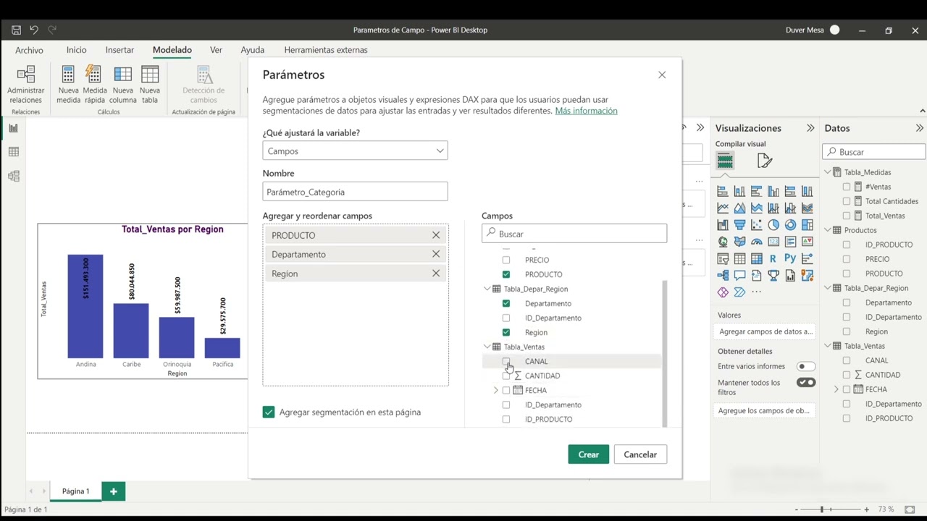The height and width of the screenshot is (521, 927).
Task: Toggle Mantener todos los filtros switch
Action: tap(805, 382)
